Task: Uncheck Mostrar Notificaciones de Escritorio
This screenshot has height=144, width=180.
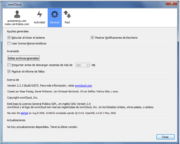Action: (93, 38)
